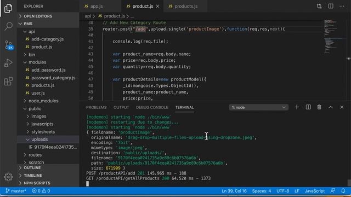Select the 1: node terminal dropdown

point(258,107)
